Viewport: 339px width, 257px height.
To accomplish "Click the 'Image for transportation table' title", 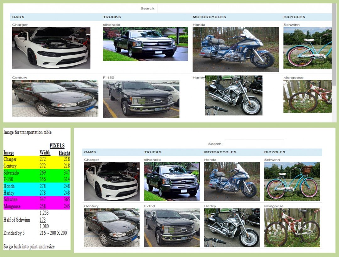I will pyautogui.click(x=27, y=132).
